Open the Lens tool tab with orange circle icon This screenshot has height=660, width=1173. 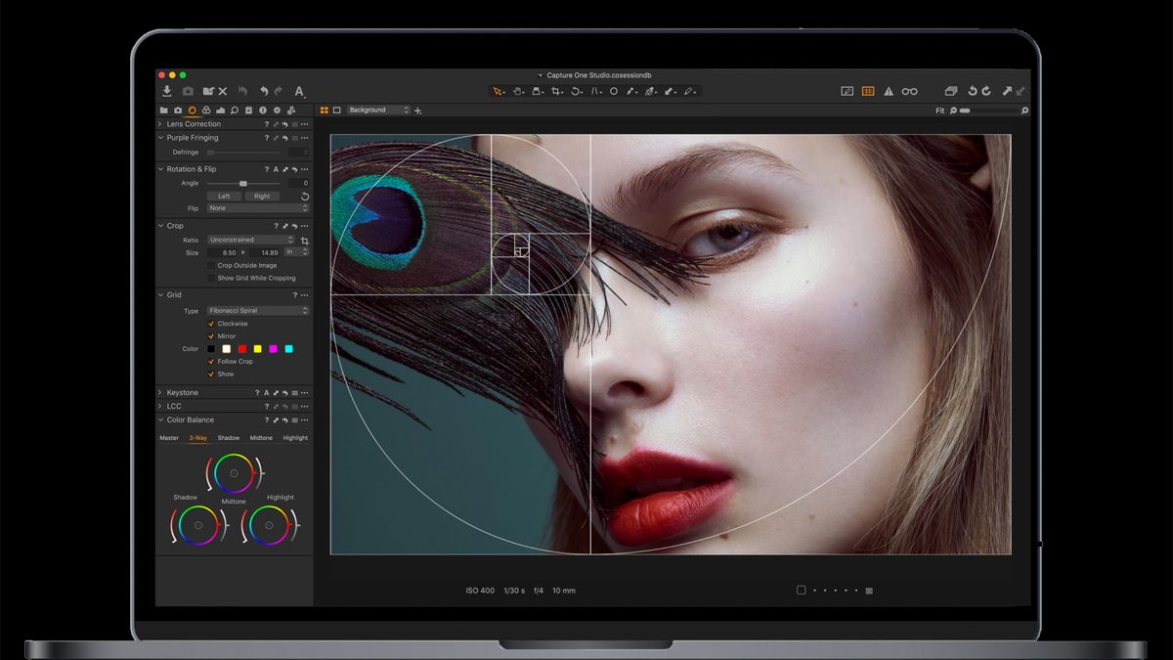click(x=193, y=110)
